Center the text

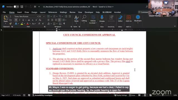(52, 20)
